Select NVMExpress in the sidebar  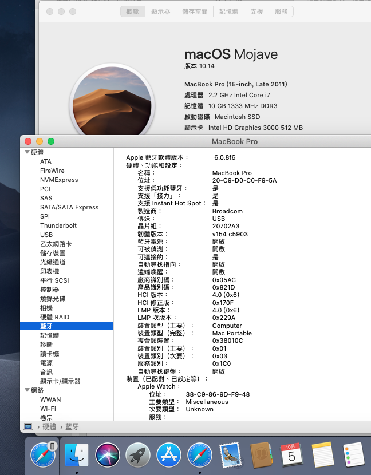point(59,180)
